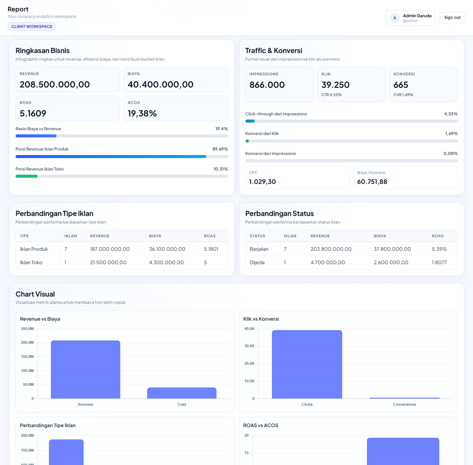Select the KONVERSI card showing 665
The height and width of the screenshot is (465, 473).
423,84
